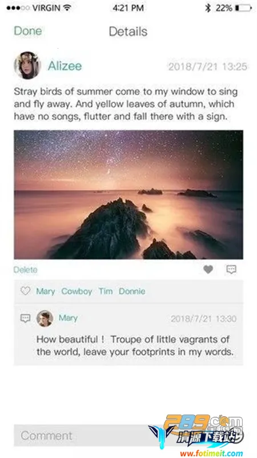
Task: Tap Mary's comment text to reply
Action: [135, 346]
